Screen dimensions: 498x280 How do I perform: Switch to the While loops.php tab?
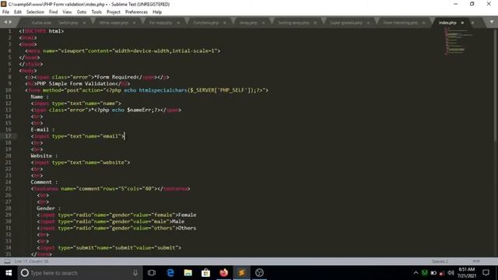114,23
